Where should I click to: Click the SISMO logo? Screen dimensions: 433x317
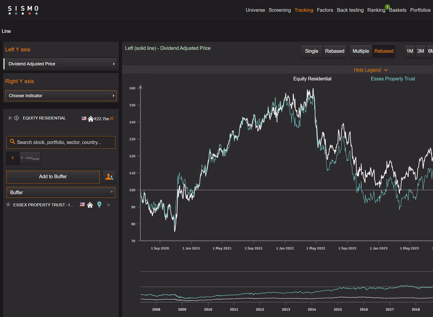(23, 10)
